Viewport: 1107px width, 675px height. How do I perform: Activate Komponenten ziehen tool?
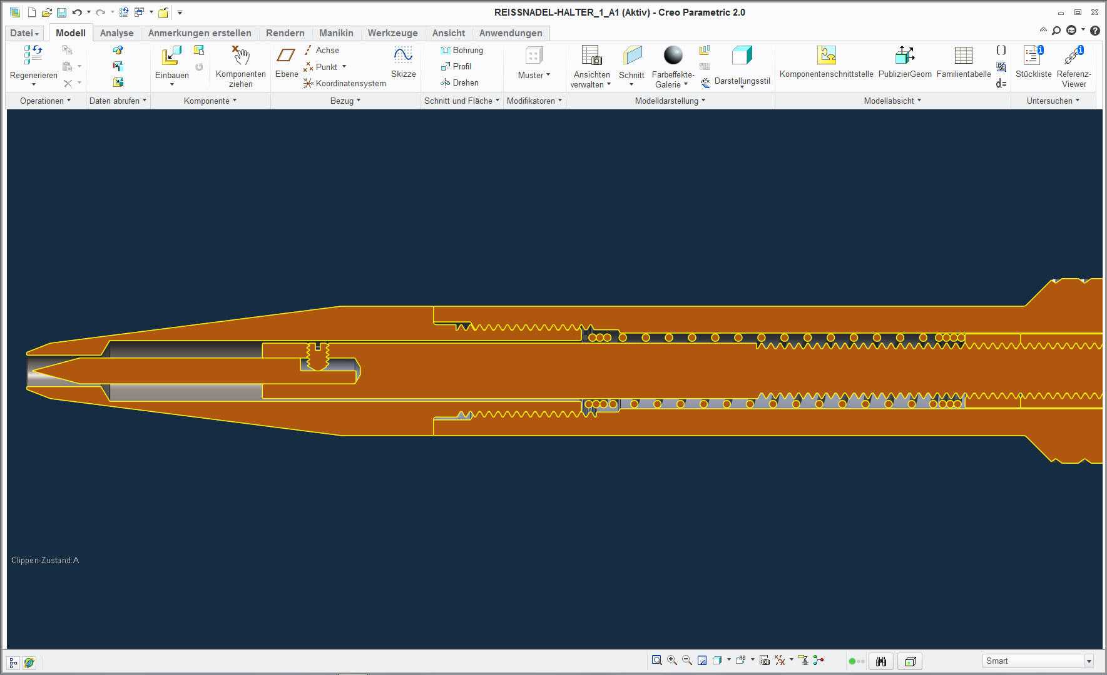[240, 56]
